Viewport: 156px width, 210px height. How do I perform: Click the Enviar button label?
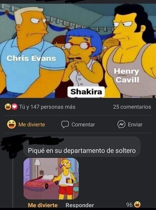(135, 124)
